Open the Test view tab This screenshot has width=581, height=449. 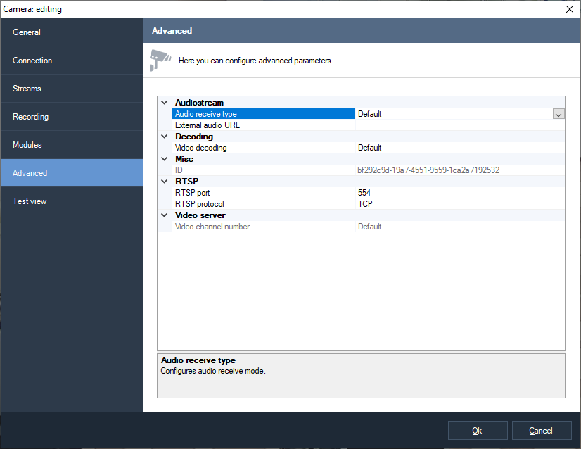pyautogui.click(x=71, y=201)
